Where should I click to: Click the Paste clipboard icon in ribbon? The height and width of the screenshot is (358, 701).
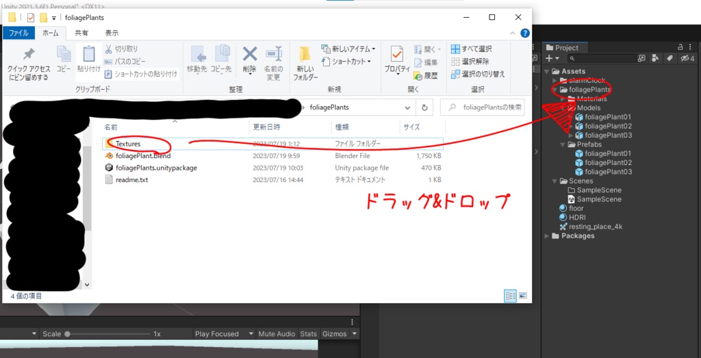[x=89, y=60]
